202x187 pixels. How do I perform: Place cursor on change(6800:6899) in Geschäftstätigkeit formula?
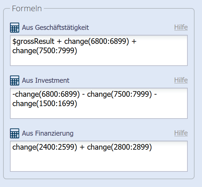96,42
